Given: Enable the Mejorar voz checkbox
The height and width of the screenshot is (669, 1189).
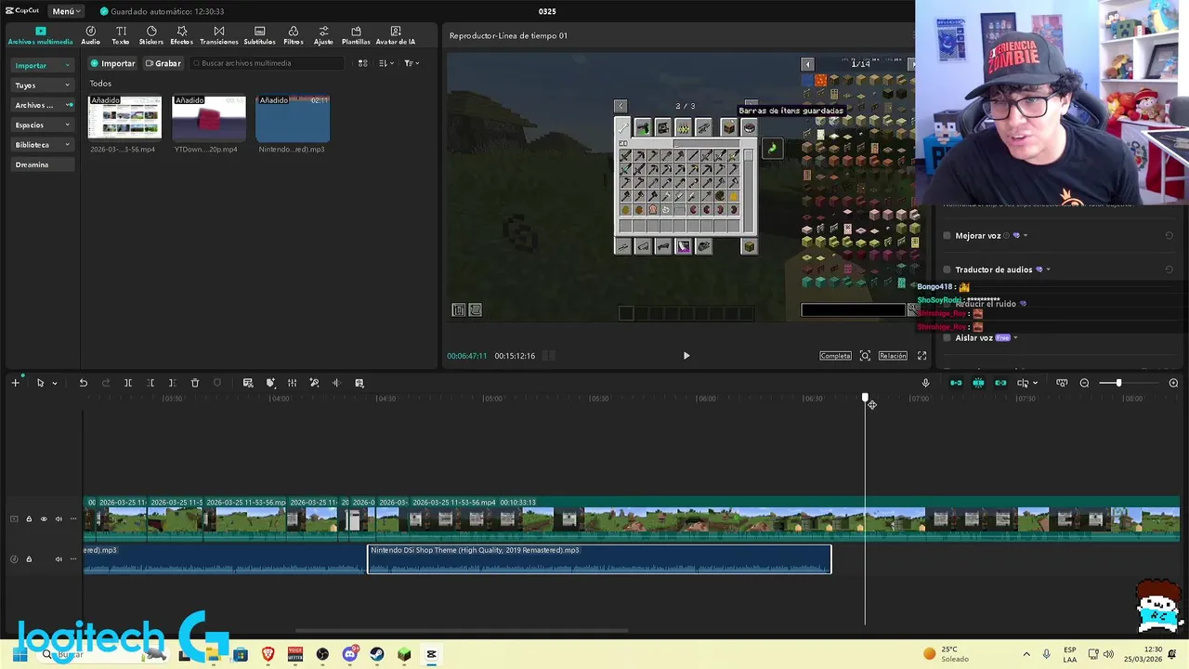Looking at the screenshot, I should [x=947, y=236].
